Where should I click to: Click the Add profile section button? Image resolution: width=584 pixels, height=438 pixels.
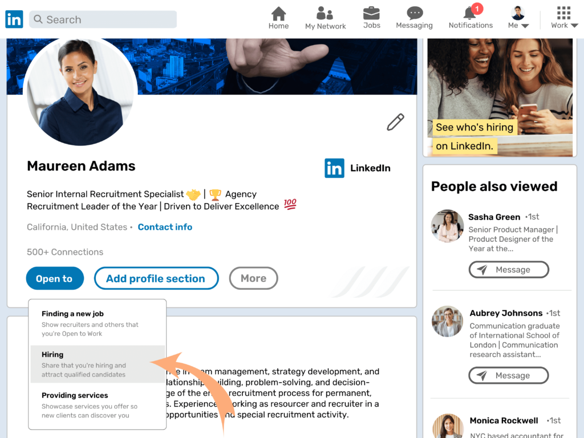coord(156,278)
